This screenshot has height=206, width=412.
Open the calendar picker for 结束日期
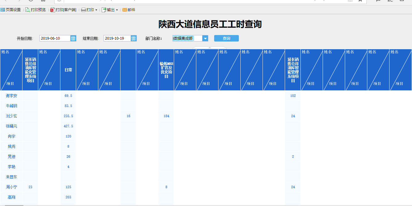[x=134, y=38]
